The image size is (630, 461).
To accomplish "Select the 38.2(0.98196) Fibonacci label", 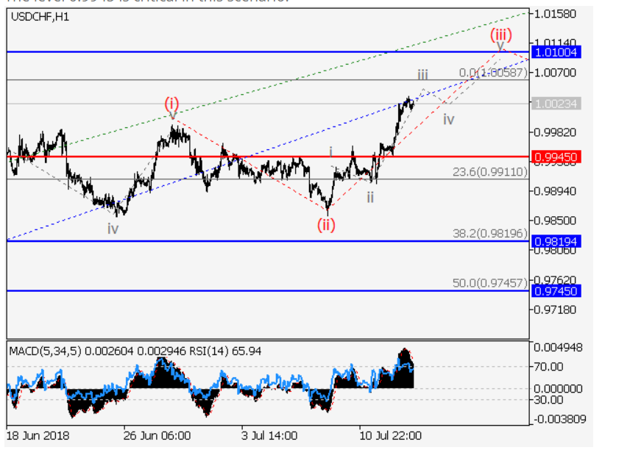I will (x=489, y=233).
